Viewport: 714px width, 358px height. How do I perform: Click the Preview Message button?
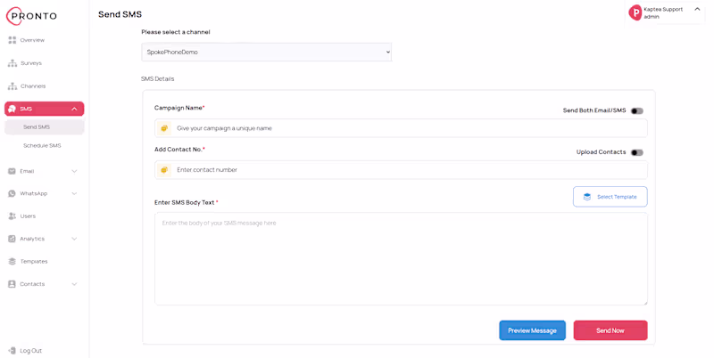pos(532,330)
